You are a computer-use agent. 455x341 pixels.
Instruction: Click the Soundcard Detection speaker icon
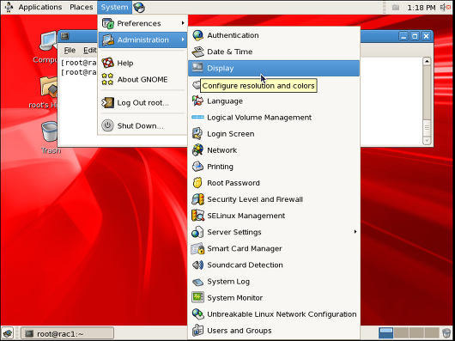198,265
